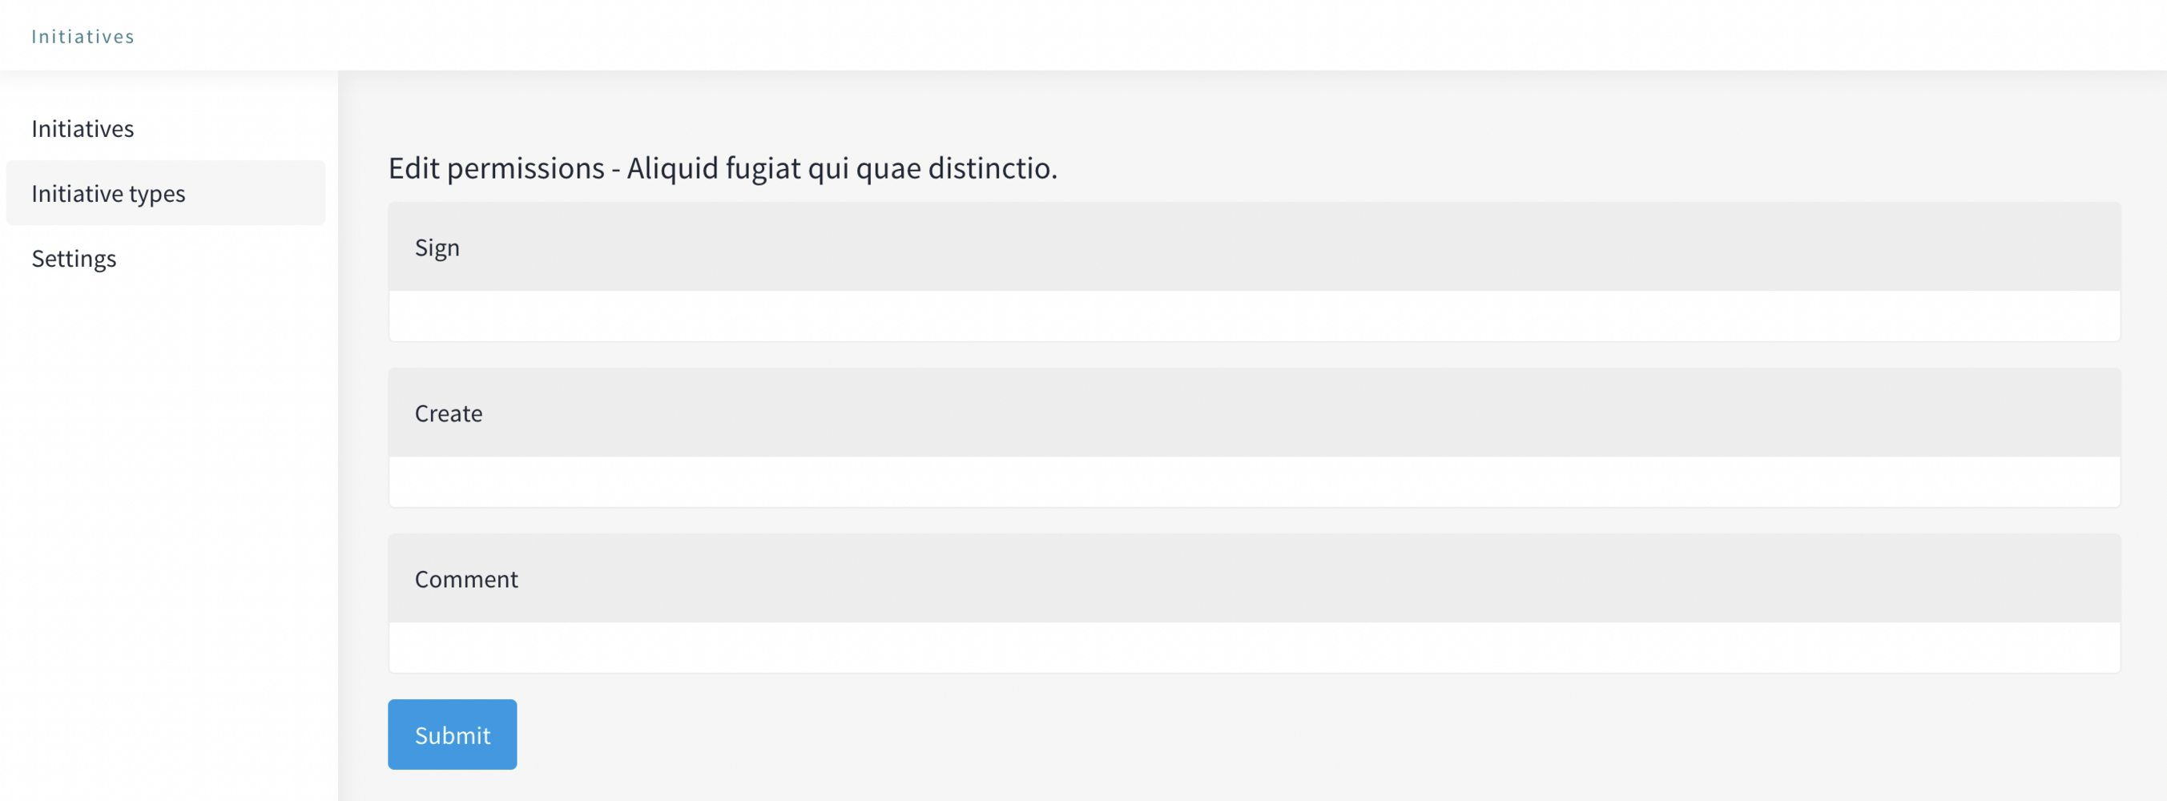
Task: Open Initiatives in the sidebar menu
Action: click(x=83, y=129)
